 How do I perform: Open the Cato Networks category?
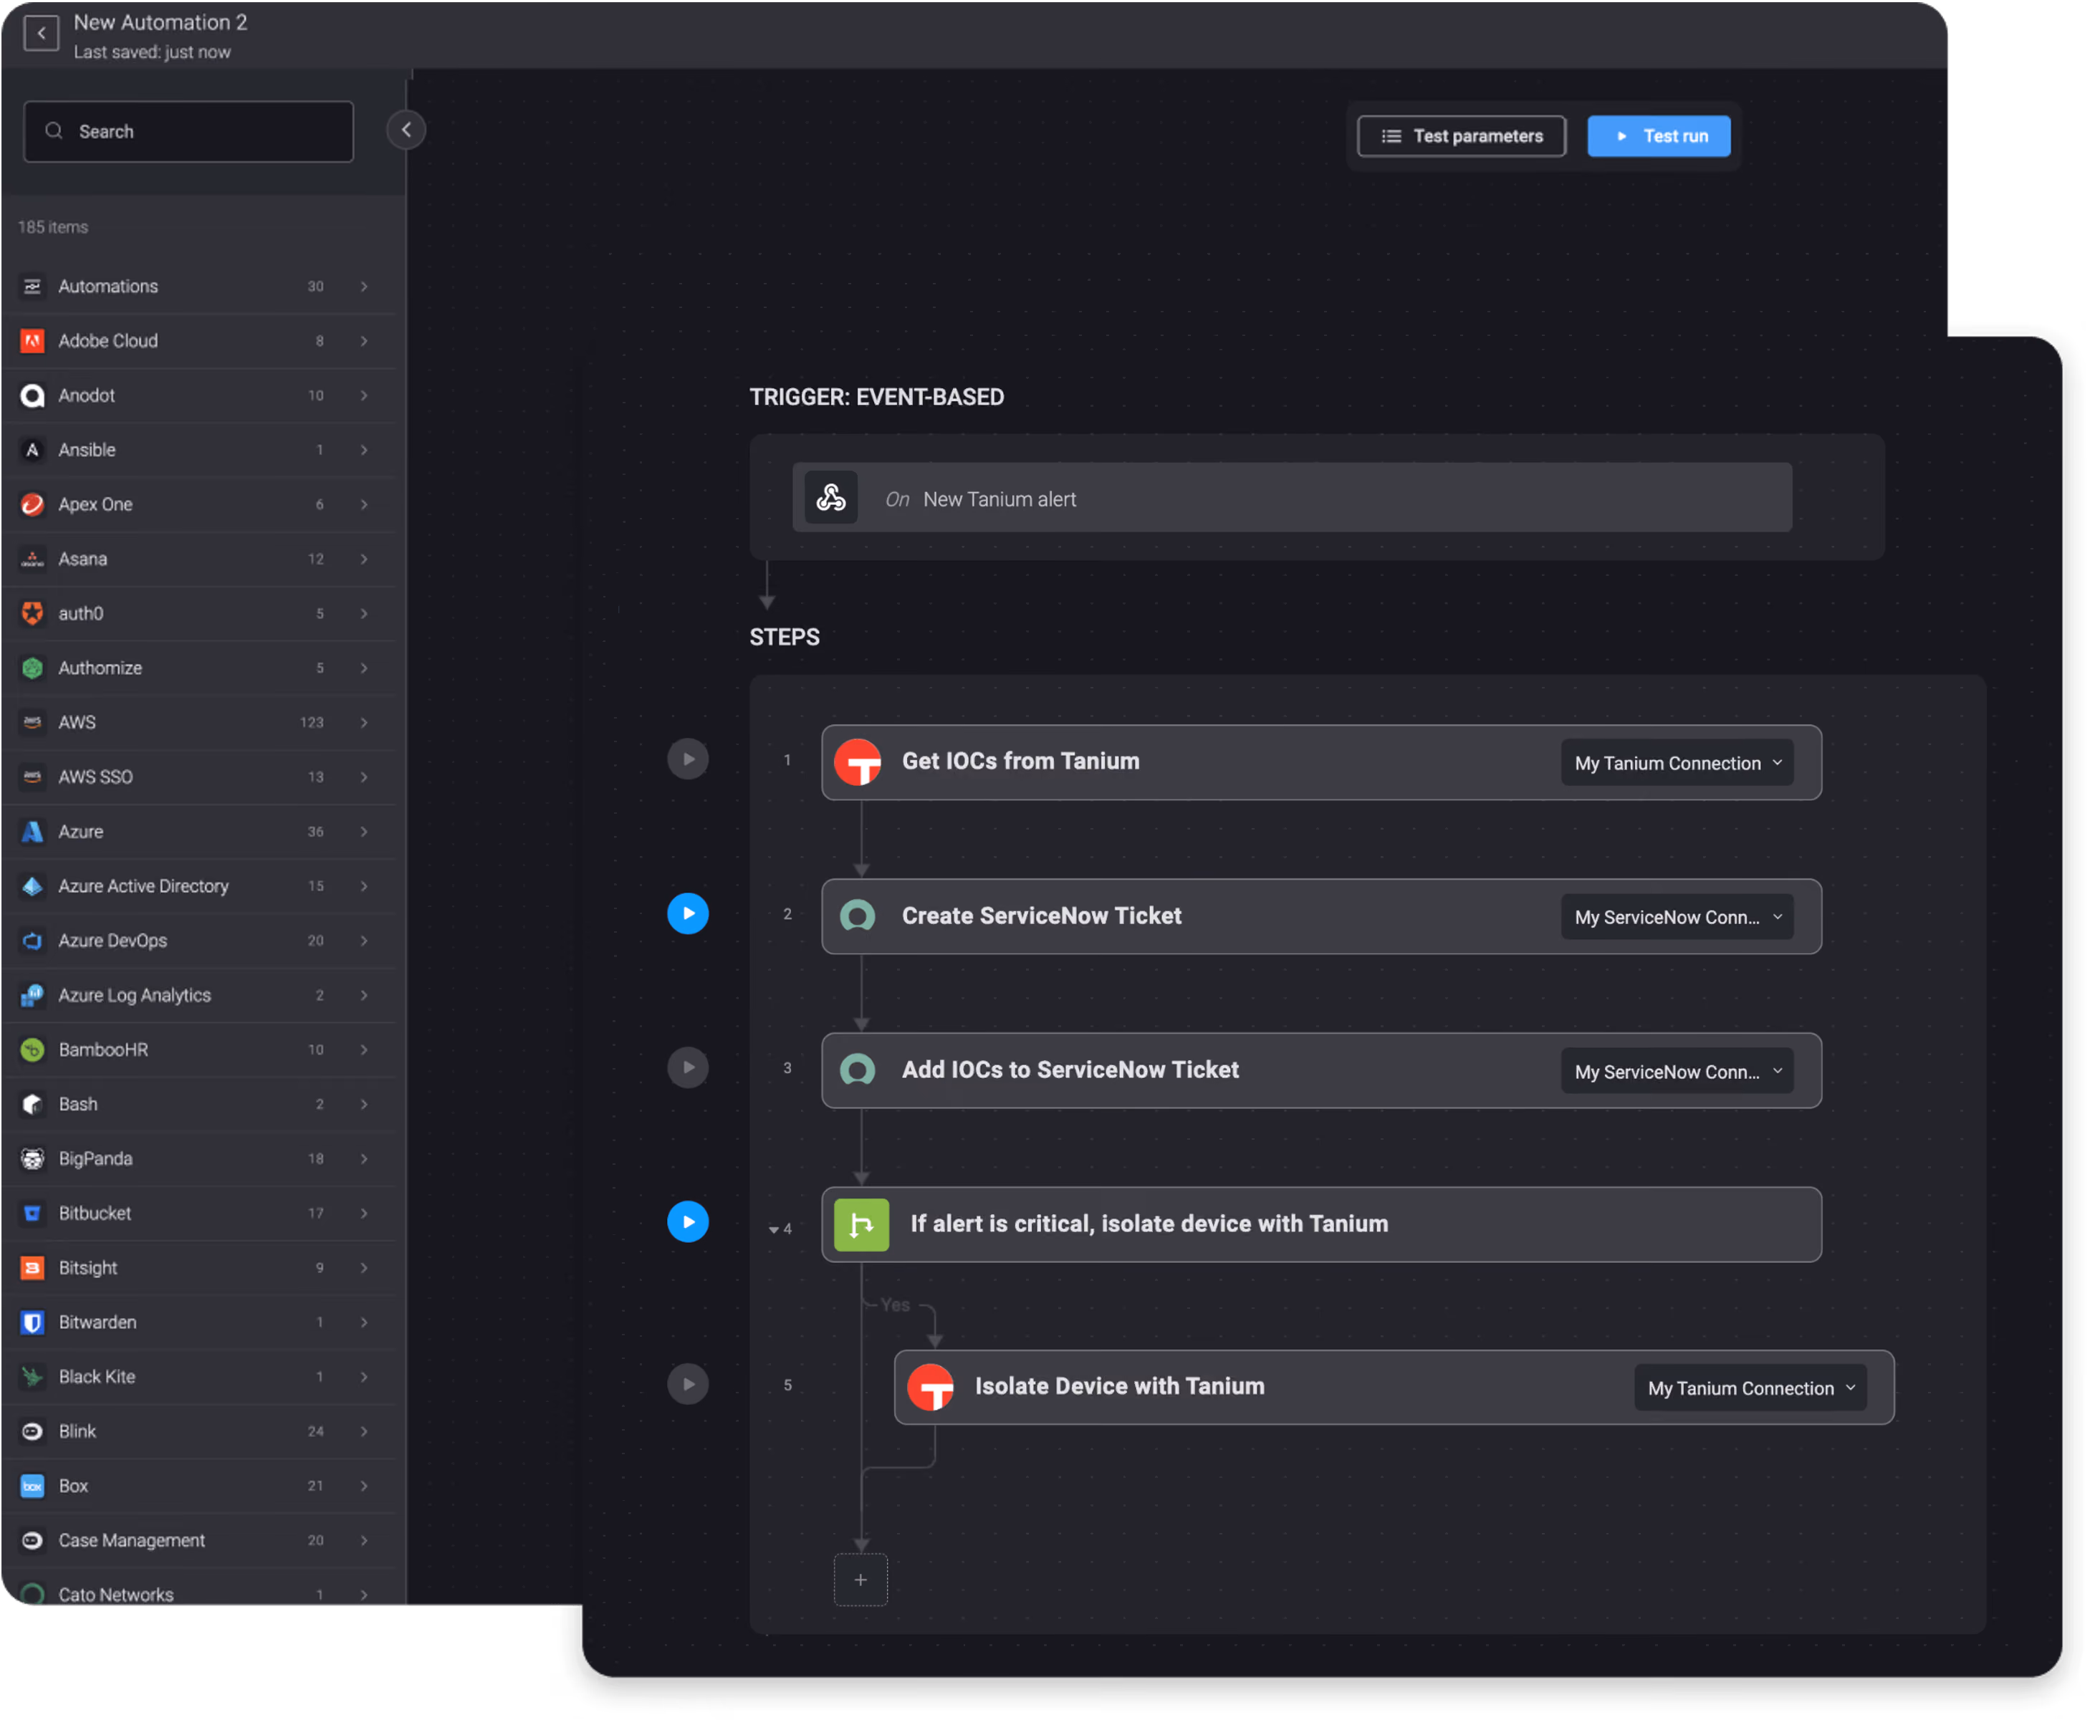[x=198, y=1590]
